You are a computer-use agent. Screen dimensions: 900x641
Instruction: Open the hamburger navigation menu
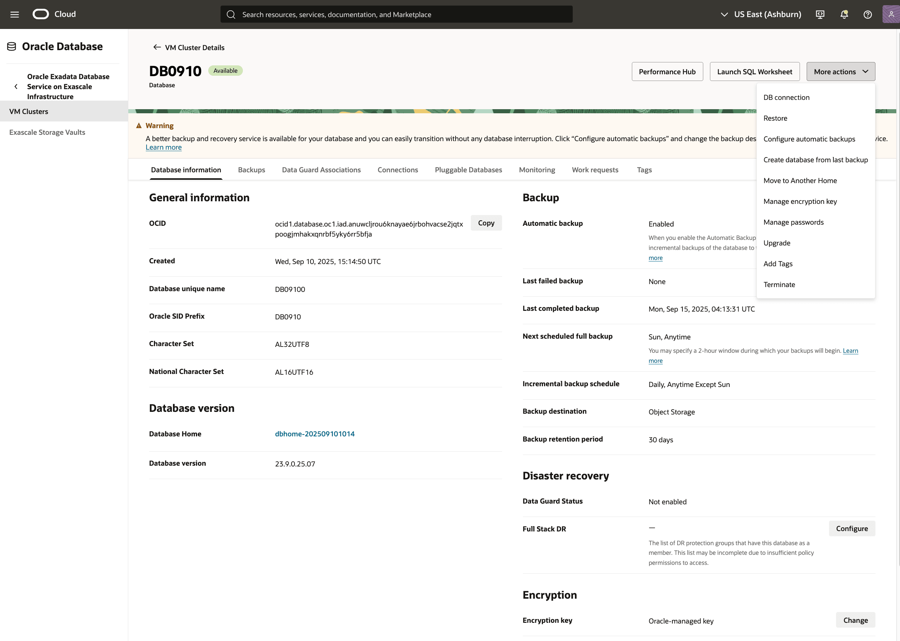tap(15, 14)
